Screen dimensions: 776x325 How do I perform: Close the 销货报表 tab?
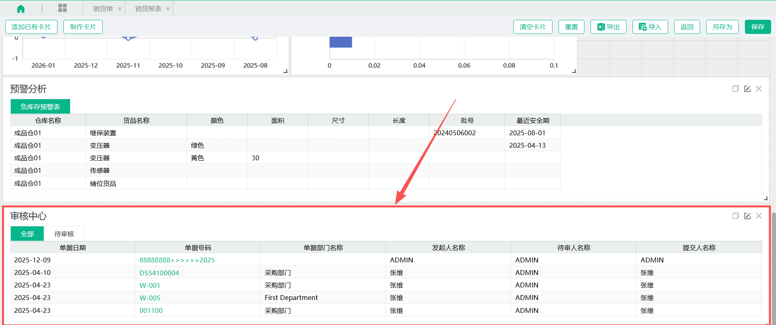[168, 9]
